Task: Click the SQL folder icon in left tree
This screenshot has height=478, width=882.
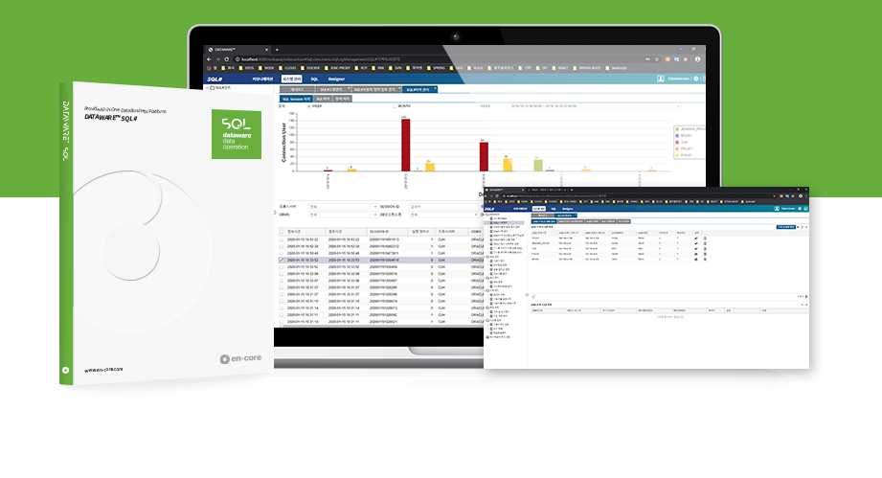Action: coord(211,88)
